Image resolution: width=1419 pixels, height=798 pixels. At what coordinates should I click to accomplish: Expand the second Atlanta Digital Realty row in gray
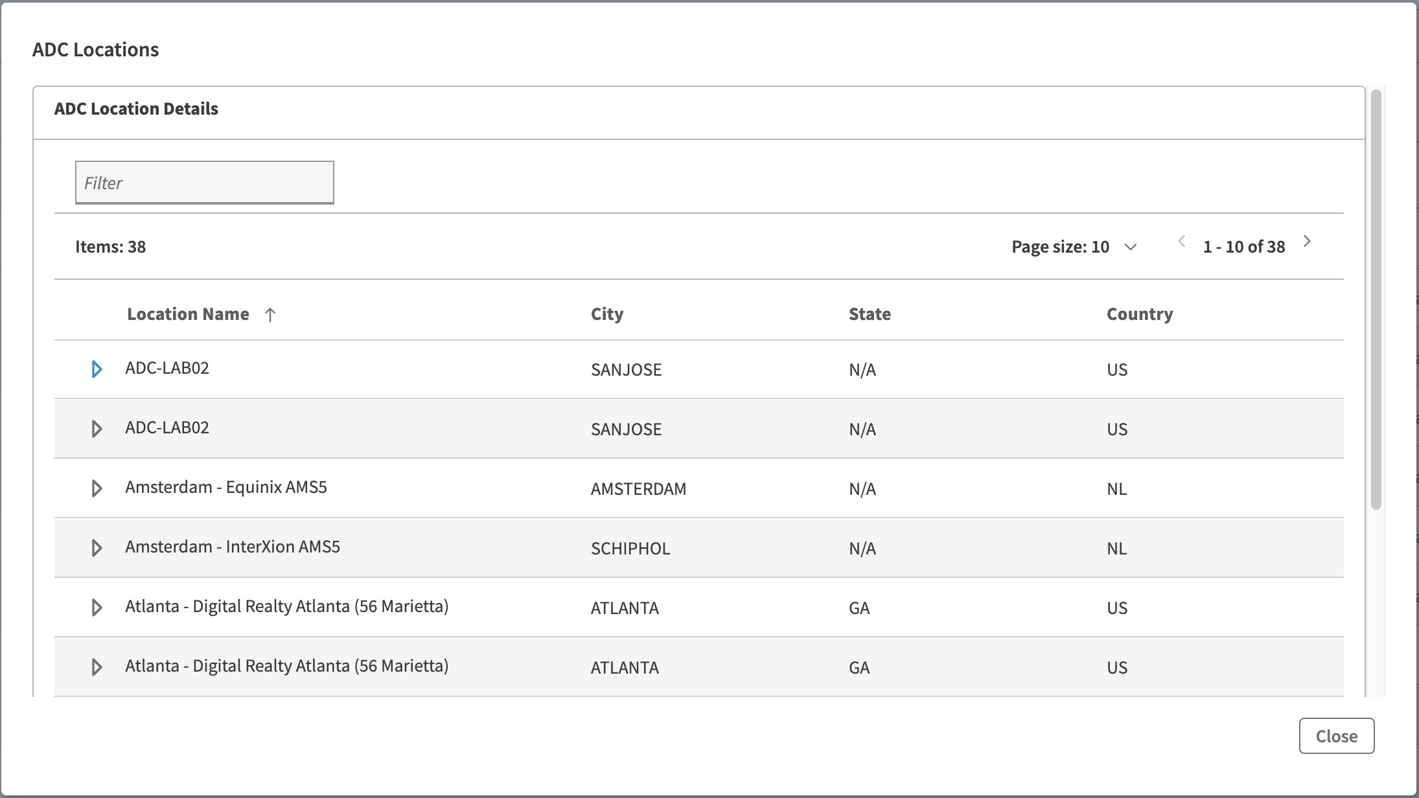97,667
